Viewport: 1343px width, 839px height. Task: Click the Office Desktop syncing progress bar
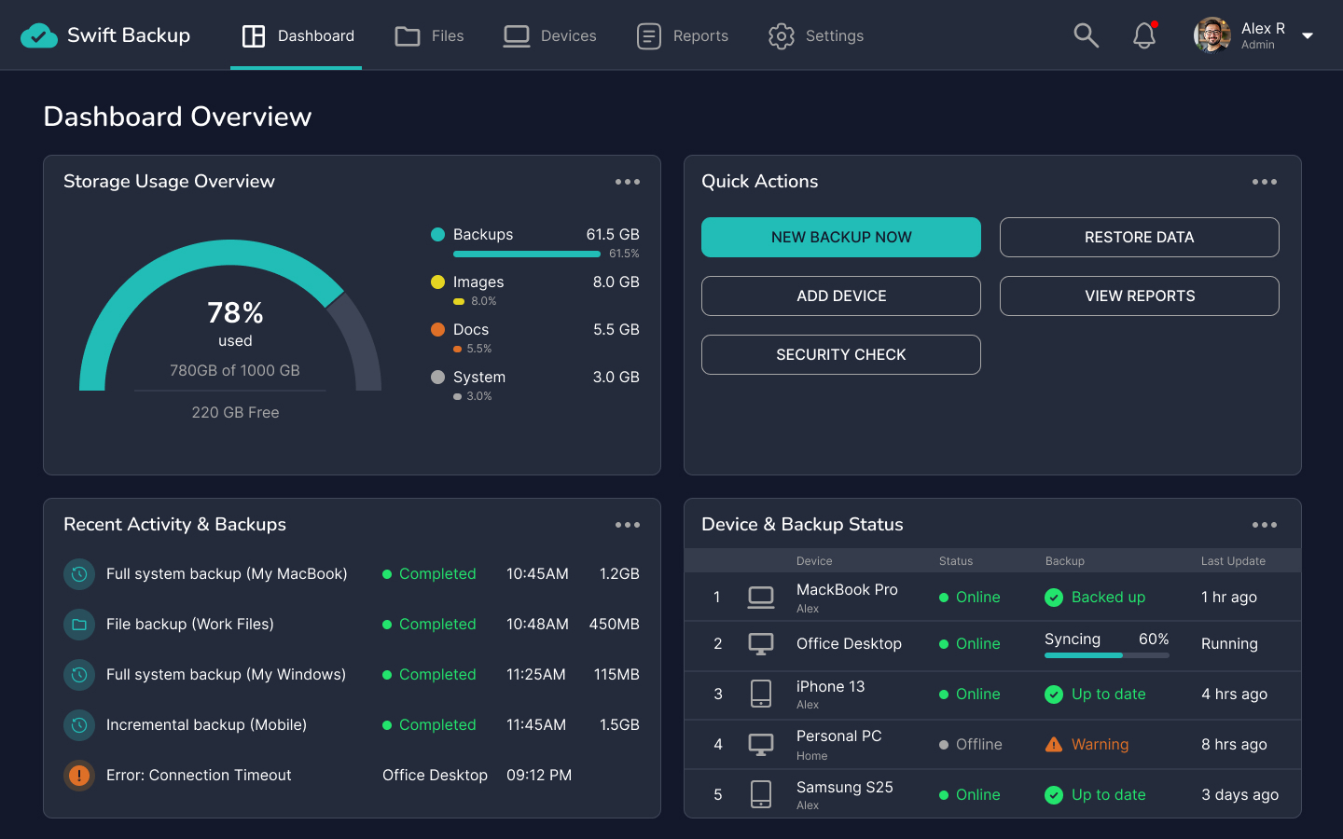(x=1107, y=655)
